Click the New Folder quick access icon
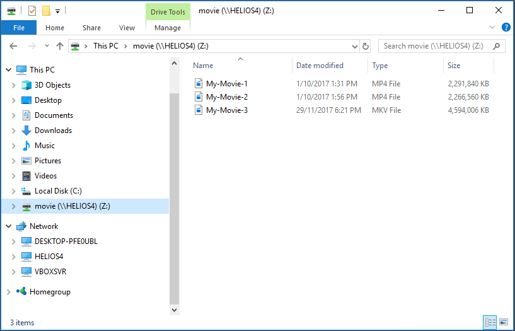515x331 pixels. tap(46, 11)
